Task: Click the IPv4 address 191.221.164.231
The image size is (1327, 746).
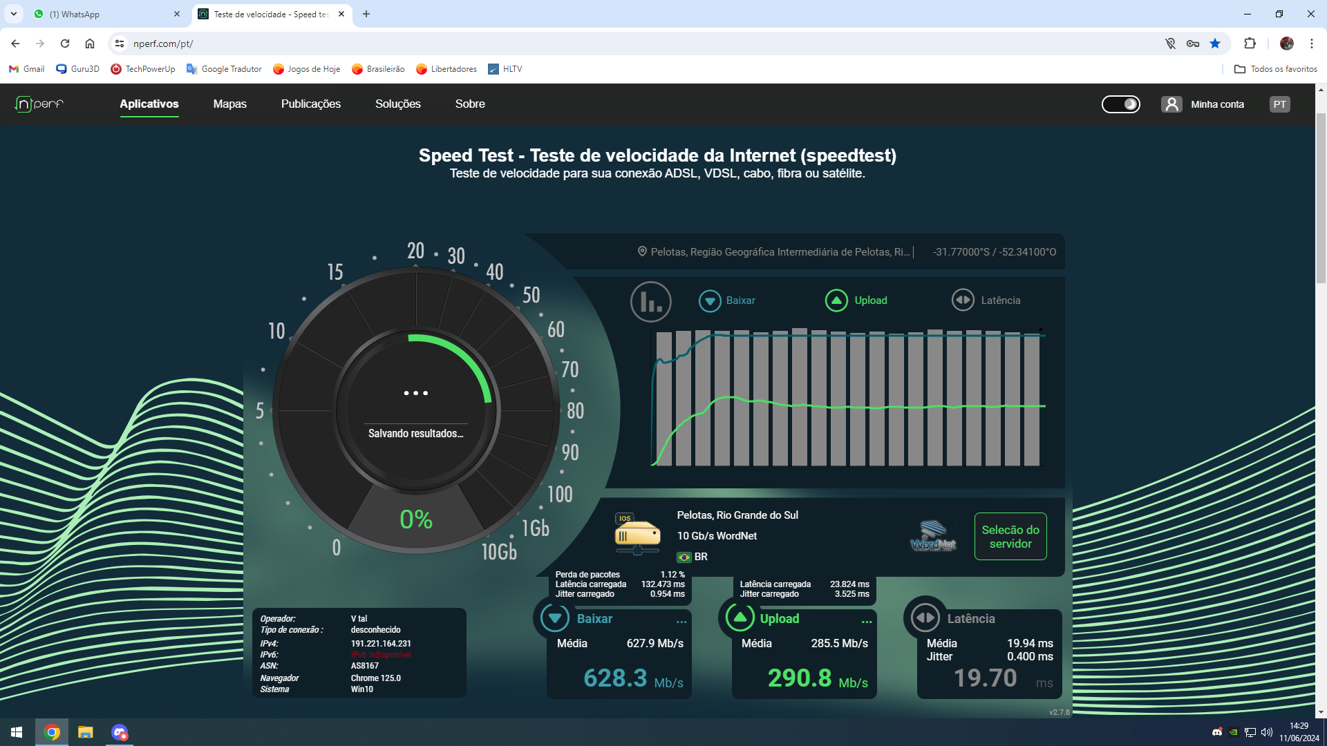Action: pos(381,643)
